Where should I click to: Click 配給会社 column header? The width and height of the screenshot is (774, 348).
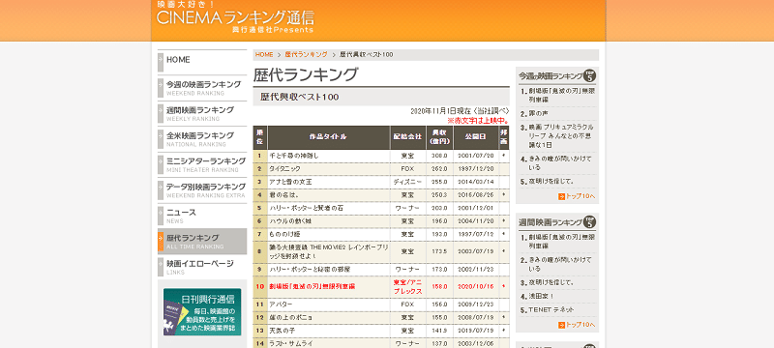tap(407, 137)
